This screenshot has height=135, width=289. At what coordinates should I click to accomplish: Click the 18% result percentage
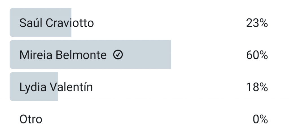(257, 87)
